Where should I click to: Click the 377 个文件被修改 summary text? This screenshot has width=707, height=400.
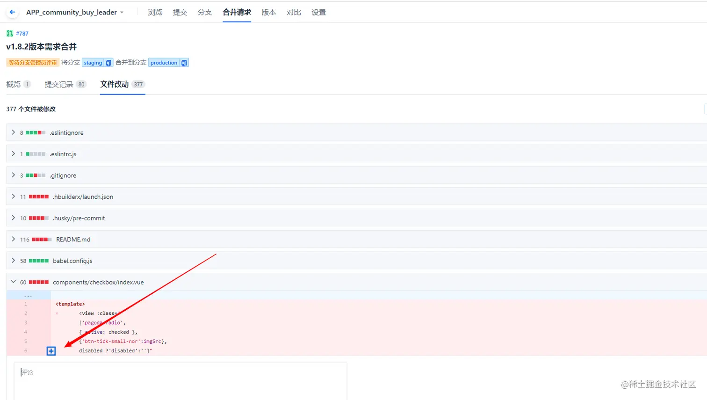pos(31,109)
